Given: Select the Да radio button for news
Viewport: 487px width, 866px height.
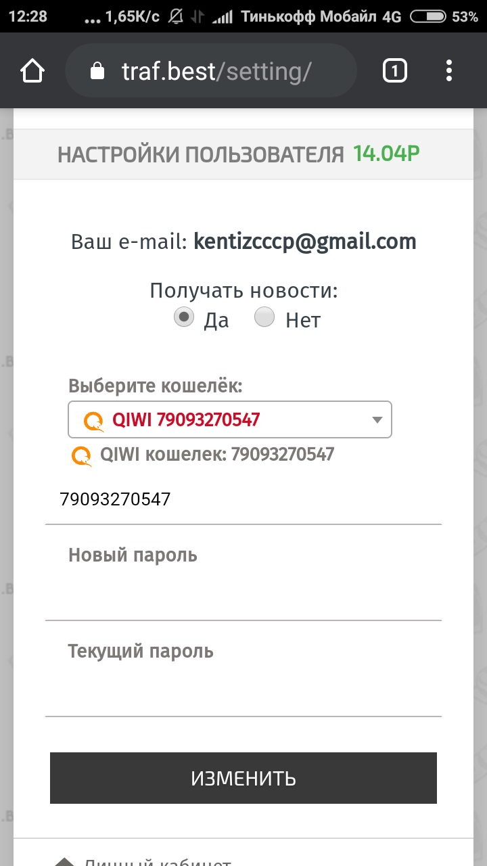Looking at the screenshot, I should point(184,317).
